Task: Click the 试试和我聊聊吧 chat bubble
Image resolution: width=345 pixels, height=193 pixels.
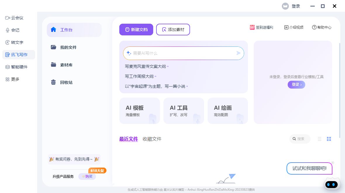Action: (309, 168)
